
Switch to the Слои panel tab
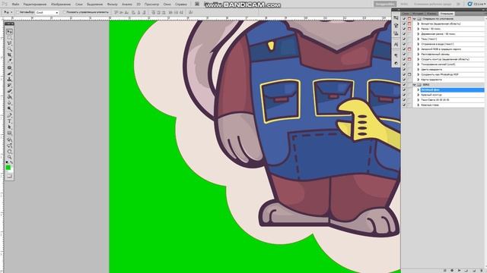406,14
